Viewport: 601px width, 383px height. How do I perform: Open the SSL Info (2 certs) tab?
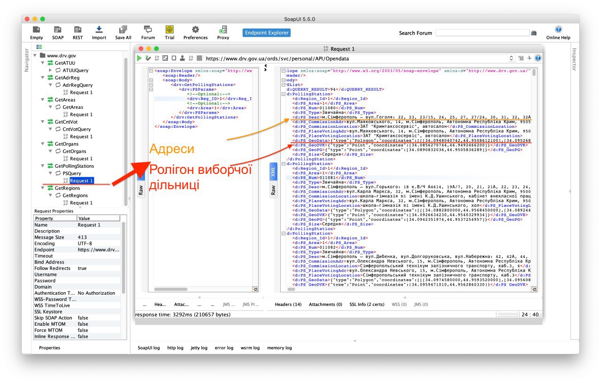click(x=367, y=305)
